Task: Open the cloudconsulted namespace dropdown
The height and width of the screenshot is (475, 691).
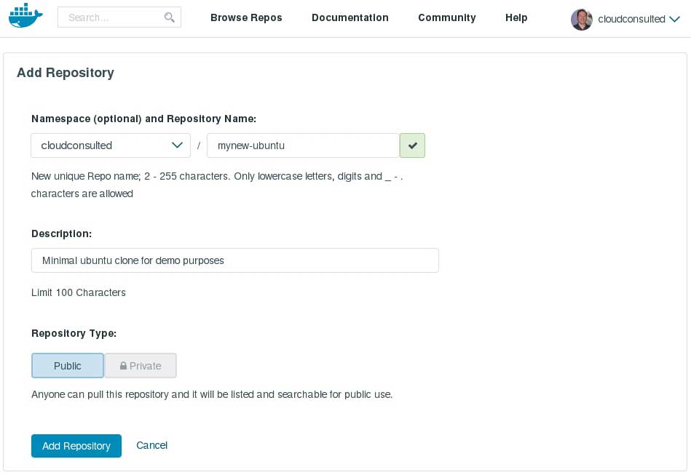Action: pos(111,145)
